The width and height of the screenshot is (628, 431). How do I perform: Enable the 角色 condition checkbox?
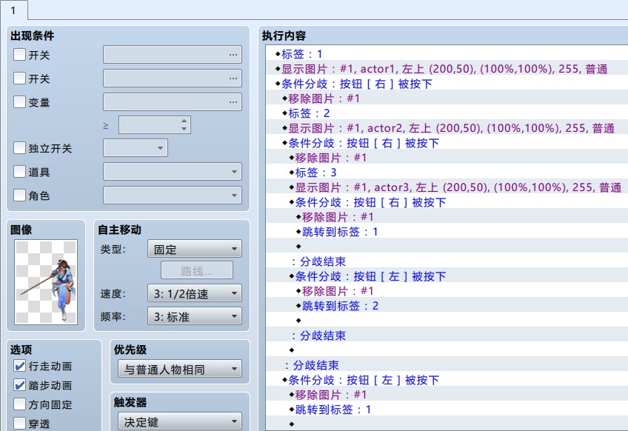pos(19,196)
